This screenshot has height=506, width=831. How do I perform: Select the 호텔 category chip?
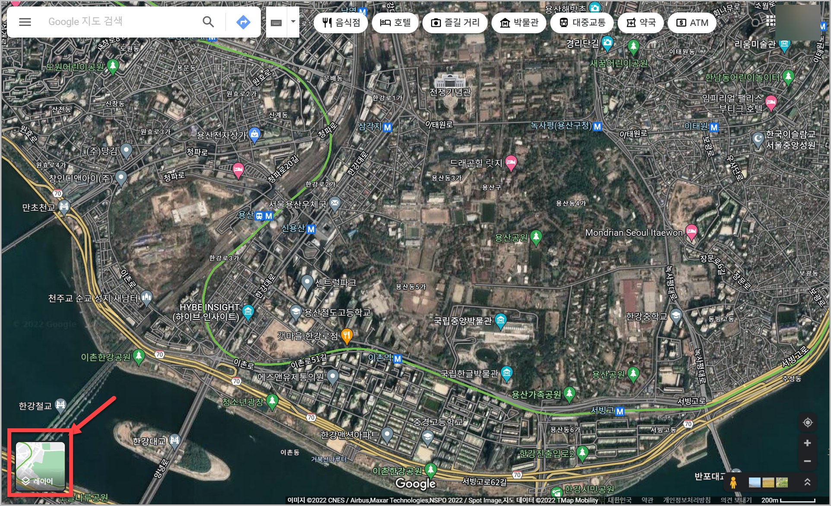pos(395,22)
